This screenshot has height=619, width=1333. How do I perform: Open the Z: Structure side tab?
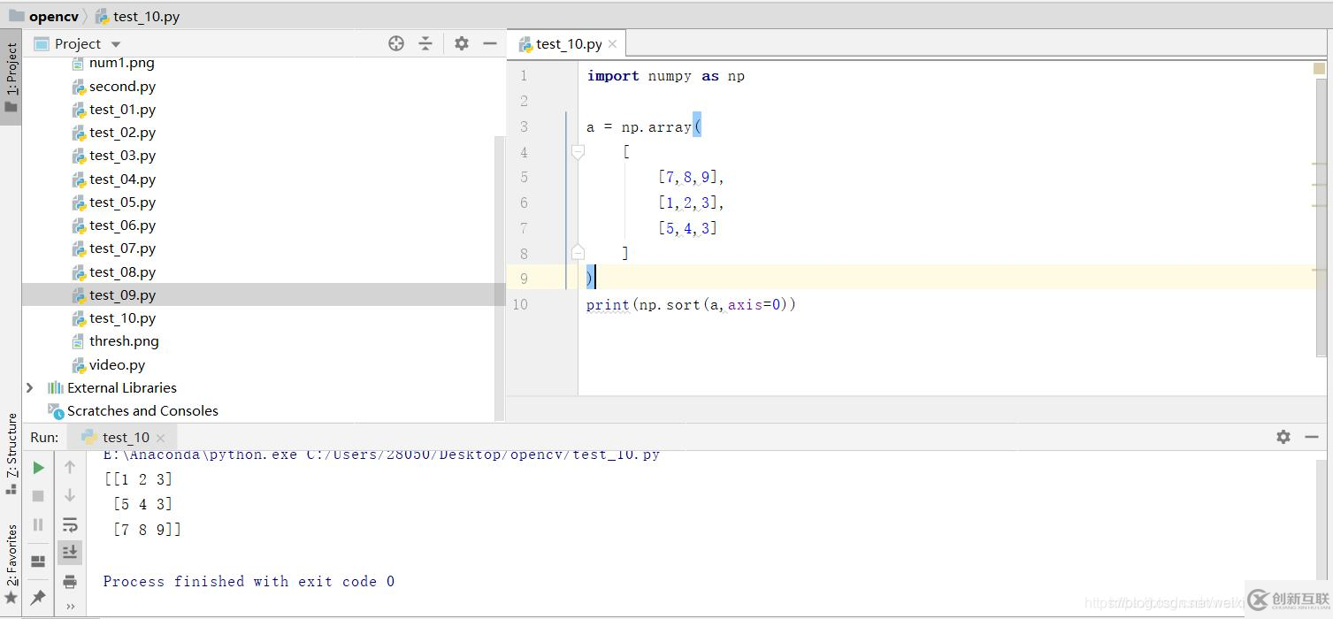coord(11,452)
